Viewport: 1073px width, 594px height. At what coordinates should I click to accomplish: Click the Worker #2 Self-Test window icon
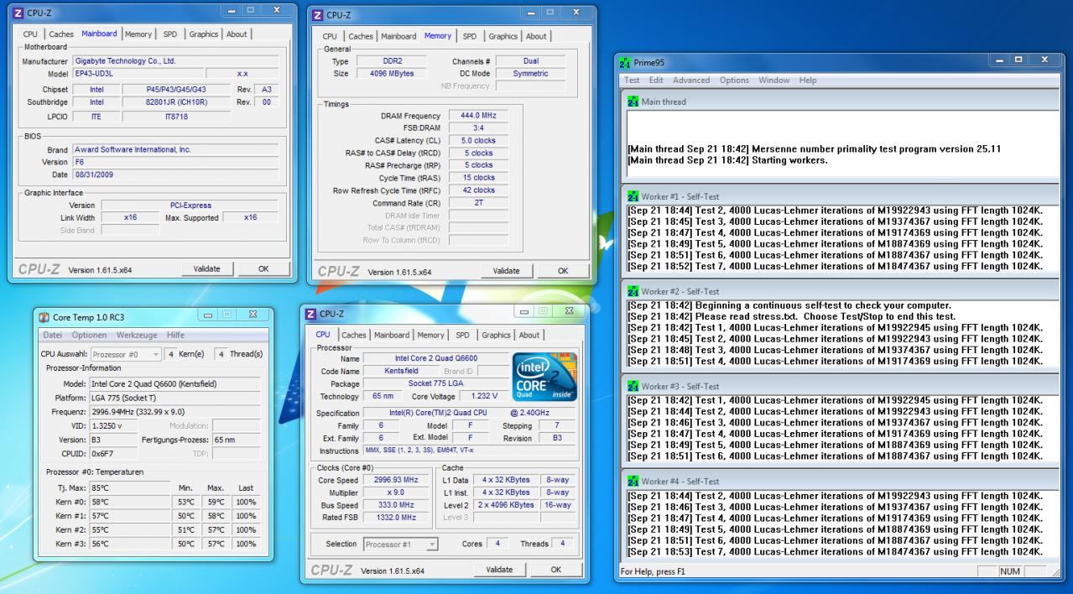click(x=633, y=291)
